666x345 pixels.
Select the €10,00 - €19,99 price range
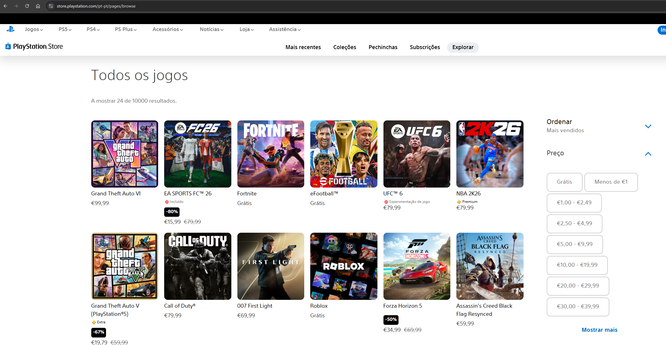tap(577, 265)
